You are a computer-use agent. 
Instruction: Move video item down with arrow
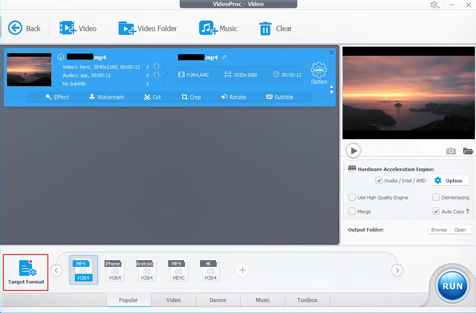(331, 92)
